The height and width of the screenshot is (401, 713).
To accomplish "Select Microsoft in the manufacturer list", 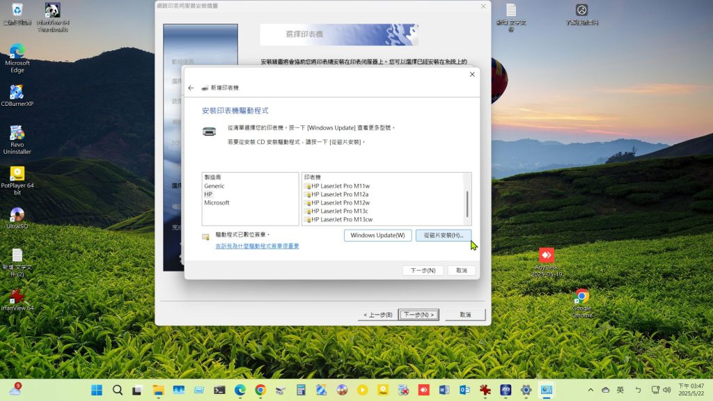I will click(217, 203).
